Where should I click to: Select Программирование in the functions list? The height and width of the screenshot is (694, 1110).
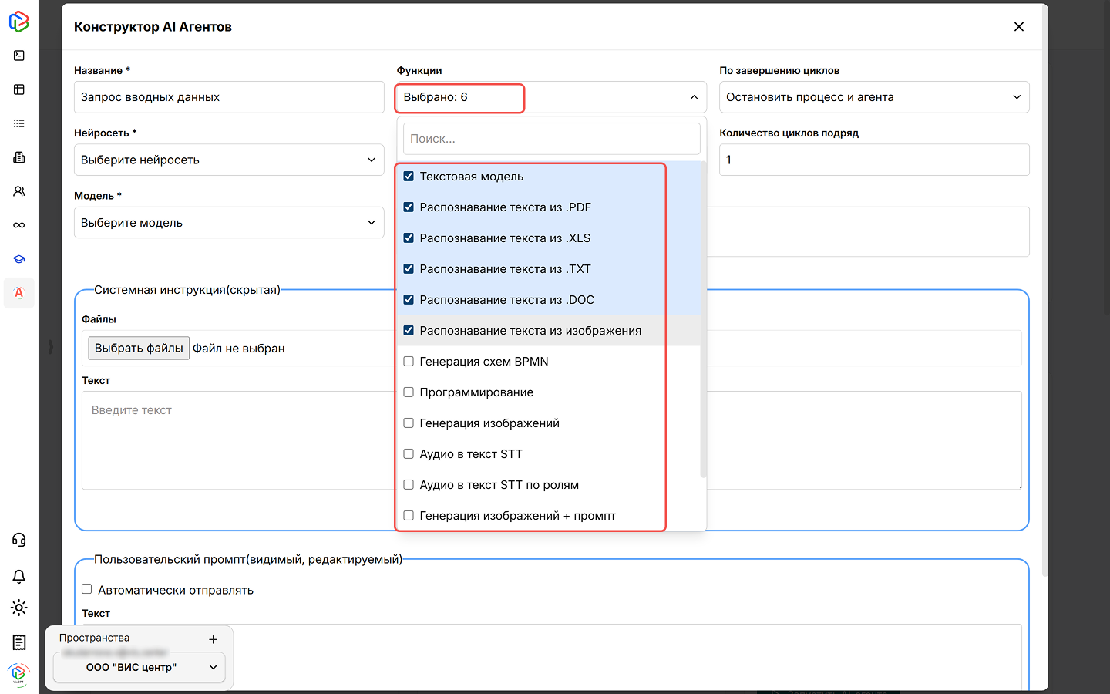pos(409,392)
